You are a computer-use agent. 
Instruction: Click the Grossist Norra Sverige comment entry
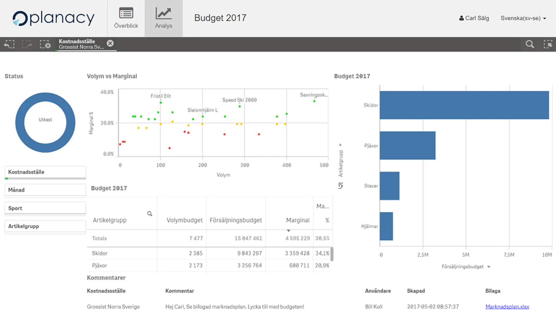pyautogui.click(x=113, y=307)
